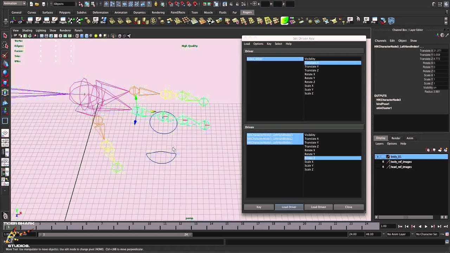Click the blue wireframe cube shelf icon
The height and width of the screenshot is (253, 450).
pos(391,21)
